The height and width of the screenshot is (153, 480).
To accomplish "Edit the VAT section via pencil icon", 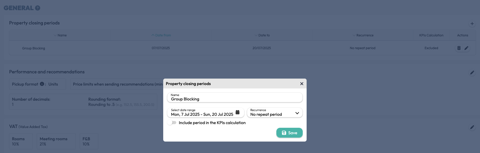I will [x=472, y=127].
